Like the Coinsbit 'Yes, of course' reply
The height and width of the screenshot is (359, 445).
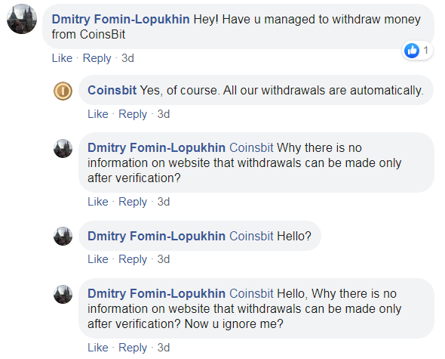[x=98, y=114]
